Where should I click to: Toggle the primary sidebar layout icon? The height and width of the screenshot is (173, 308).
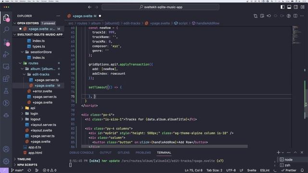[282, 7]
